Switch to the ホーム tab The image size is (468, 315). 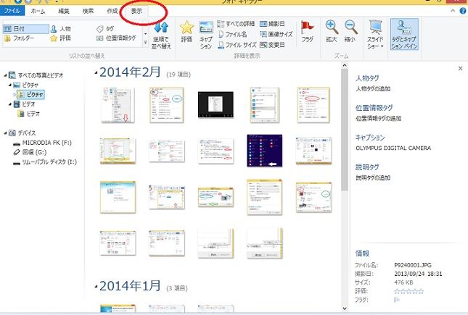pos(38,11)
